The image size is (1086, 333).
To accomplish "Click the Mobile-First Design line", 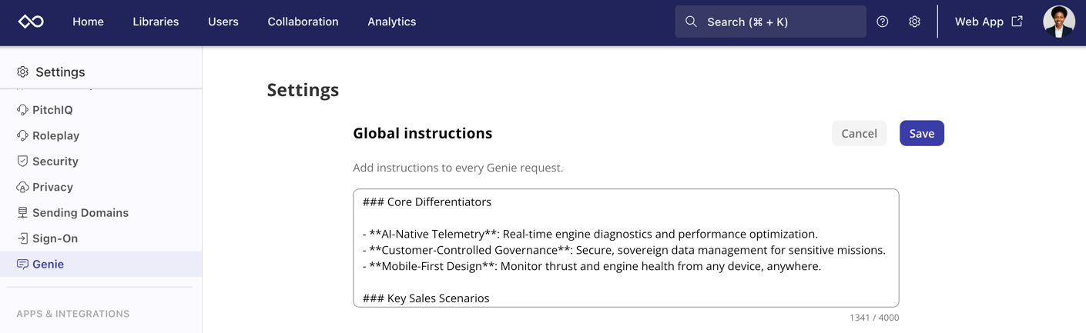I will point(592,266).
